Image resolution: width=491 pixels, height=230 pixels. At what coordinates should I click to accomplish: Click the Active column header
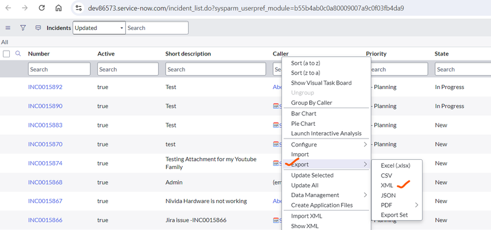106,54
